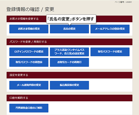This screenshot has height=115, width=139.
Task: Click 取引パスワードの再登録 button
Action: [x=29, y=62]
